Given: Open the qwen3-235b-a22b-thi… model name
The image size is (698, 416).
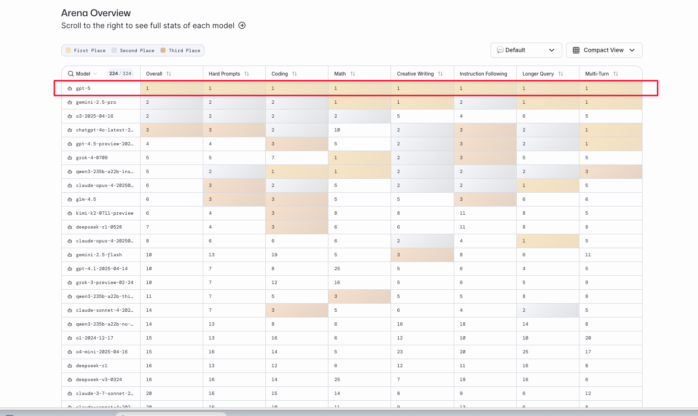Looking at the screenshot, I should pyautogui.click(x=105, y=296).
